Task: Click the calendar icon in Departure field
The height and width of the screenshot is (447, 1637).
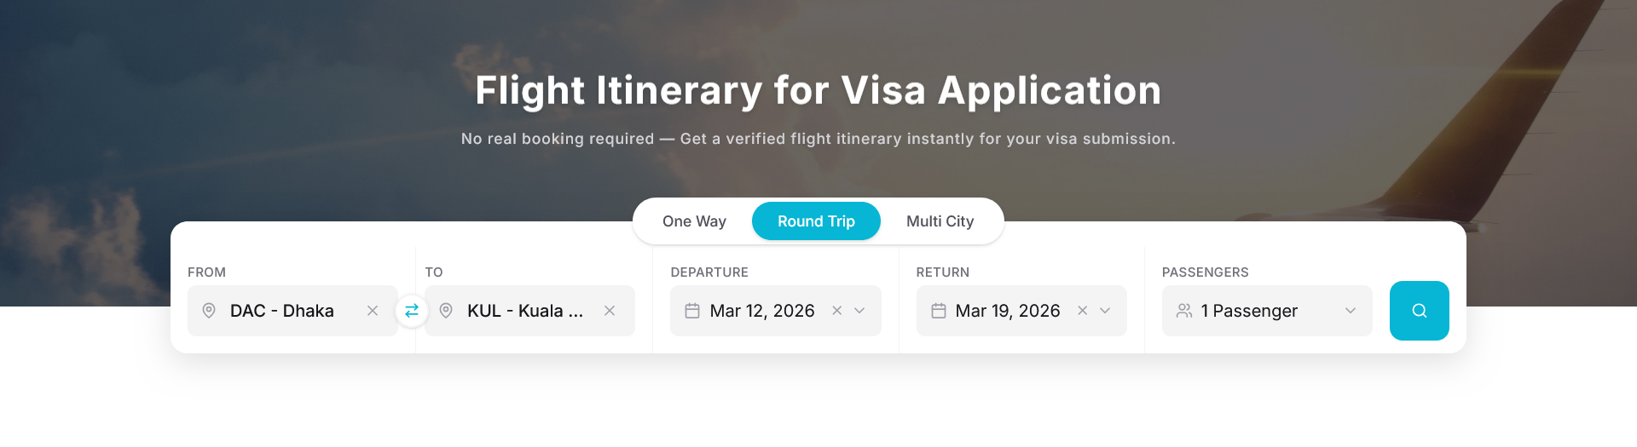Action: click(x=692, y=311)
